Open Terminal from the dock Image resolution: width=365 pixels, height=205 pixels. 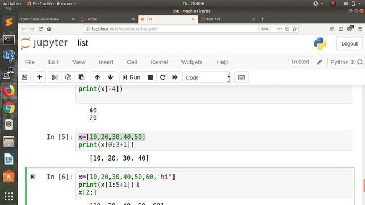click(9, 39)
